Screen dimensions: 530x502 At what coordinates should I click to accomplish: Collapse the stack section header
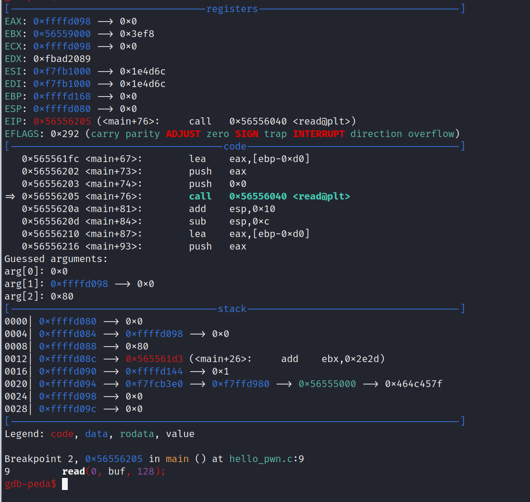tap(232, 309)
